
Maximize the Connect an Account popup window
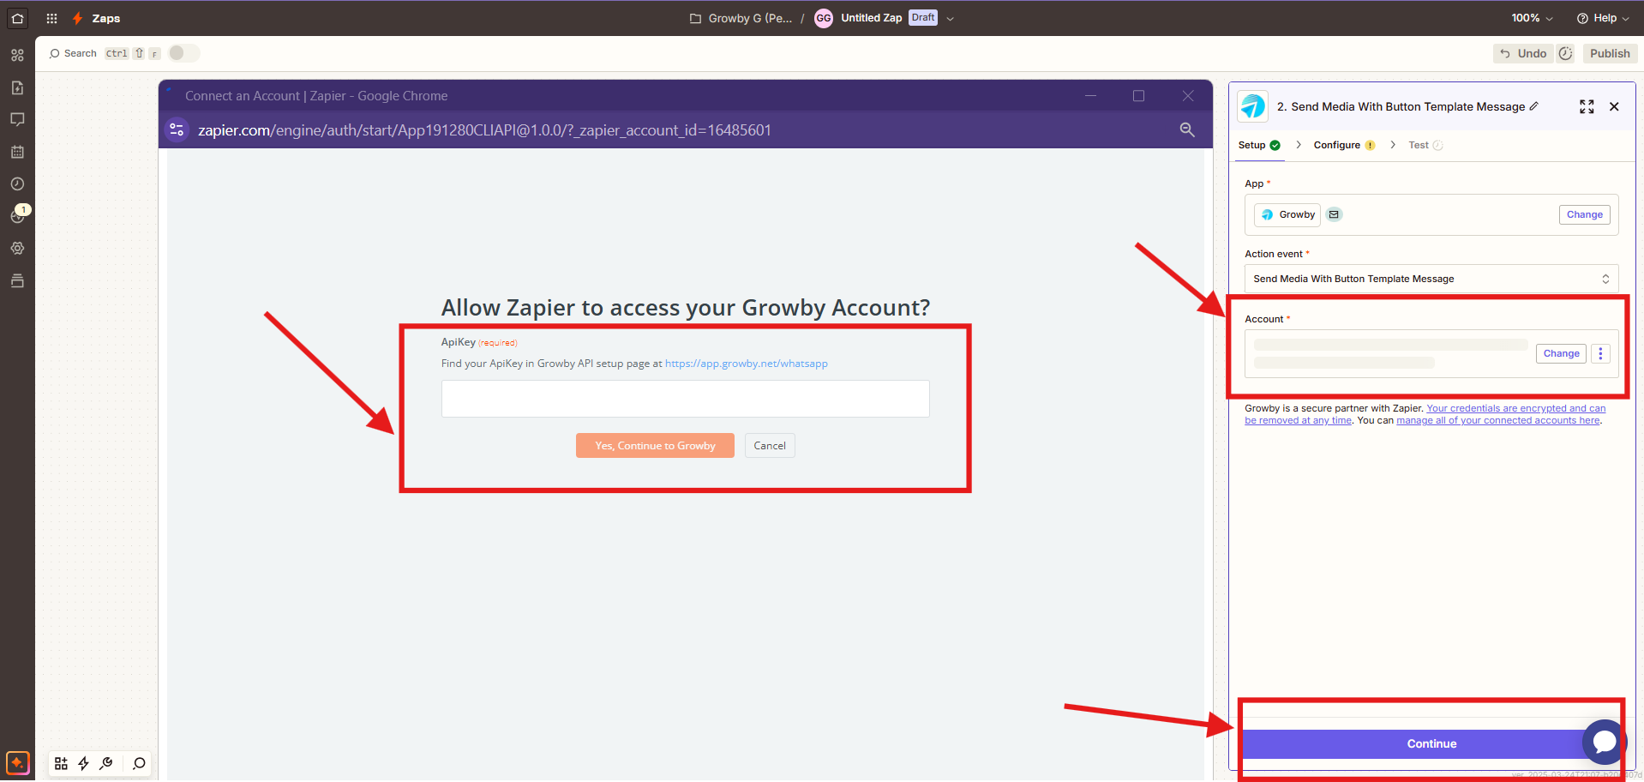[x=1138, y=96]
